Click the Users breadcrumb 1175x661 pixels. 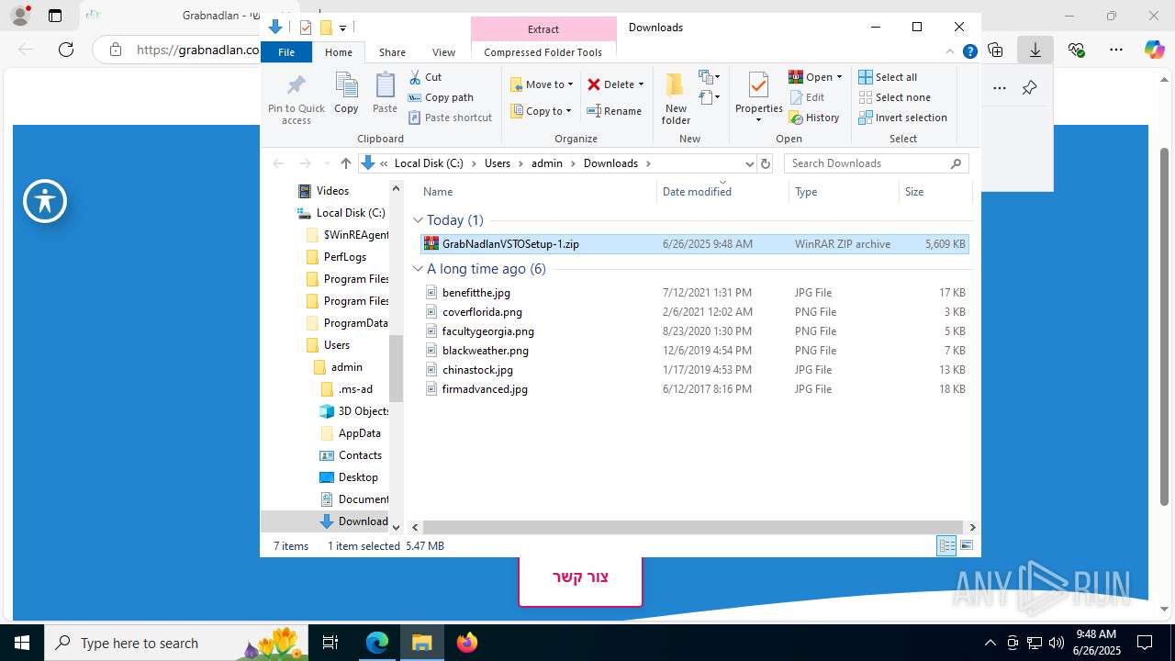click(x=497, y=163)
